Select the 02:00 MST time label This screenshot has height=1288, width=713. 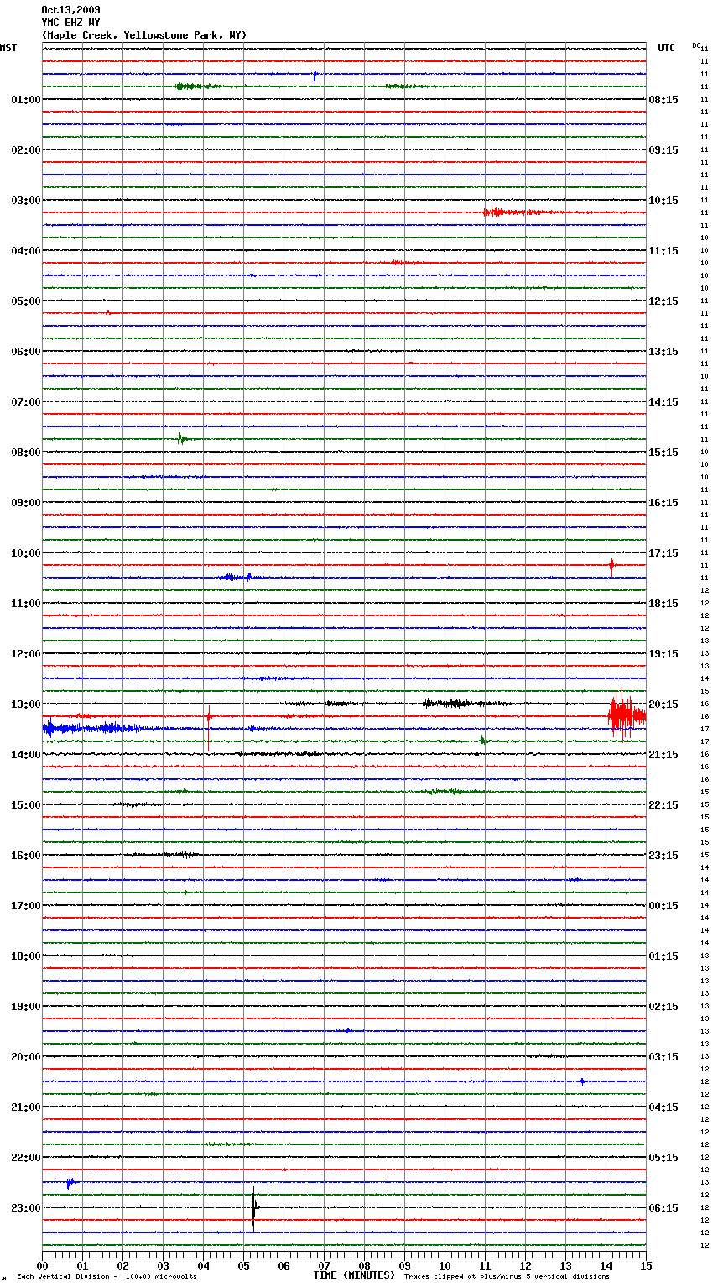click(26, 150)
